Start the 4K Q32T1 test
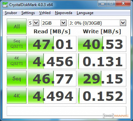Image resolution: width=133 pixels, height=121 pixels. click(x=17, y=61)
